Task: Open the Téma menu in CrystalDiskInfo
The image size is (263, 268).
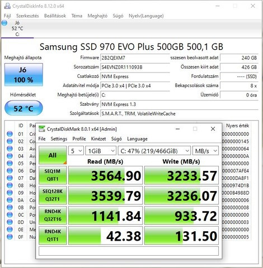Action: 77,16
